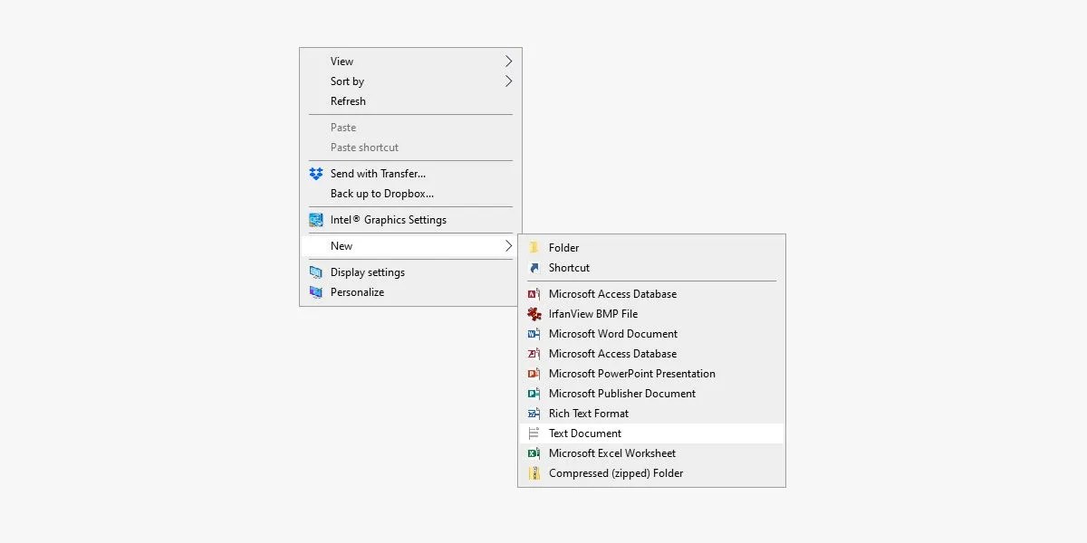Select the Compressed zipped Folder icon

pos(534,473)
